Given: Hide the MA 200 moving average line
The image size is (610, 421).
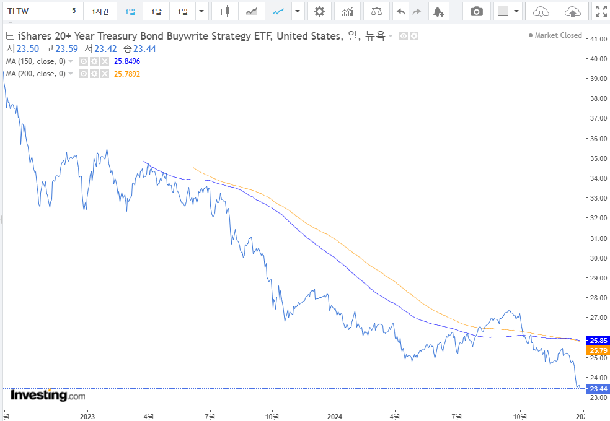Looking at the screenshot, I should tap(84, 74).
